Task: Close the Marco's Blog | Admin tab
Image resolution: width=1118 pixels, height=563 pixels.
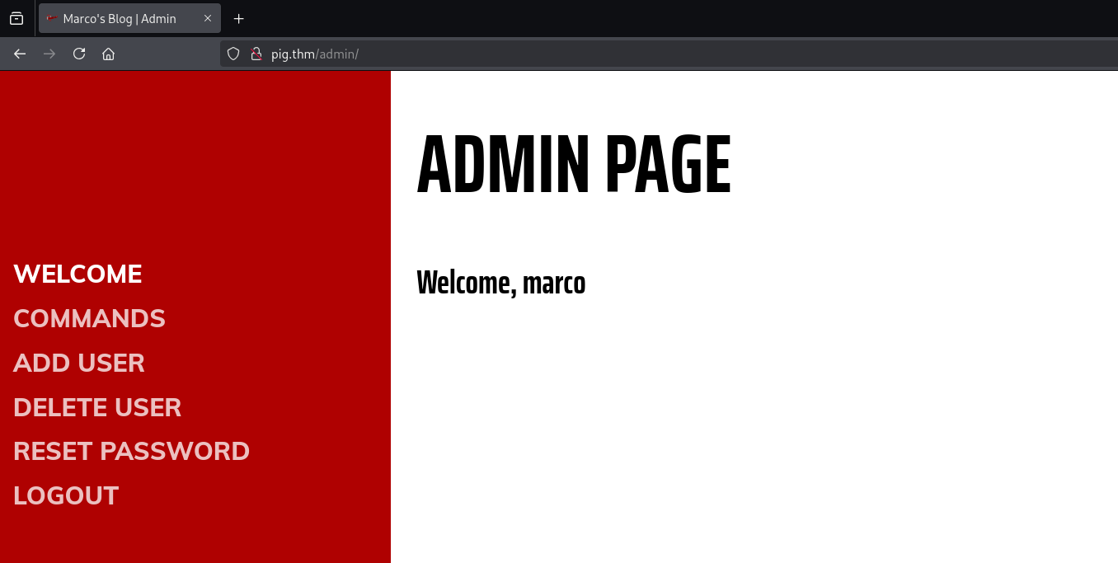Action: 208,18
